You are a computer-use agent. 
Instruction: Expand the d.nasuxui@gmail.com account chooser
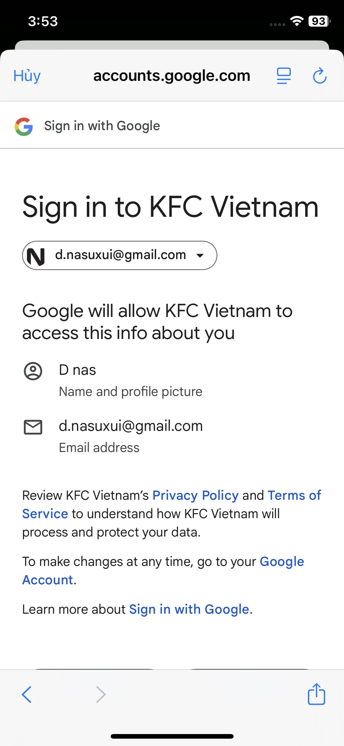click(x=120, y=255)
